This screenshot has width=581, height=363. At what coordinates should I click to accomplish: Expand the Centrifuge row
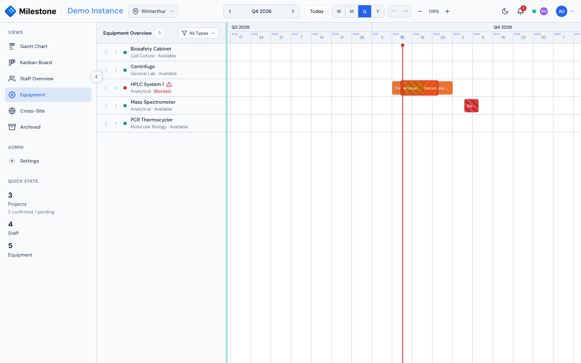click(x=116, y=70)
